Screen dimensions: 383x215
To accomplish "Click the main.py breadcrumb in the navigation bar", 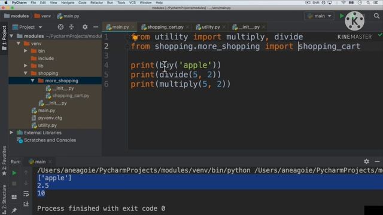I will pyautogui.click(x=68, y=16).
